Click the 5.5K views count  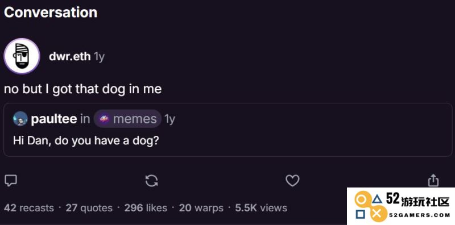(x=261, y=208)
